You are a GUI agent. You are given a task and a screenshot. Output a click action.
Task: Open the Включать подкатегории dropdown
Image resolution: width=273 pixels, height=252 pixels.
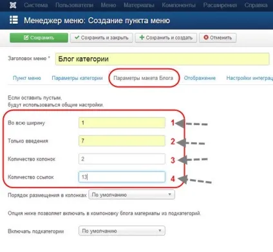(122, 231)
